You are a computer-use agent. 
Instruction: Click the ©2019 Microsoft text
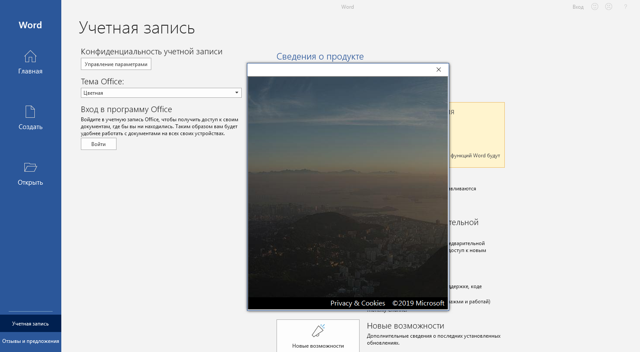[x=418, y=303]
